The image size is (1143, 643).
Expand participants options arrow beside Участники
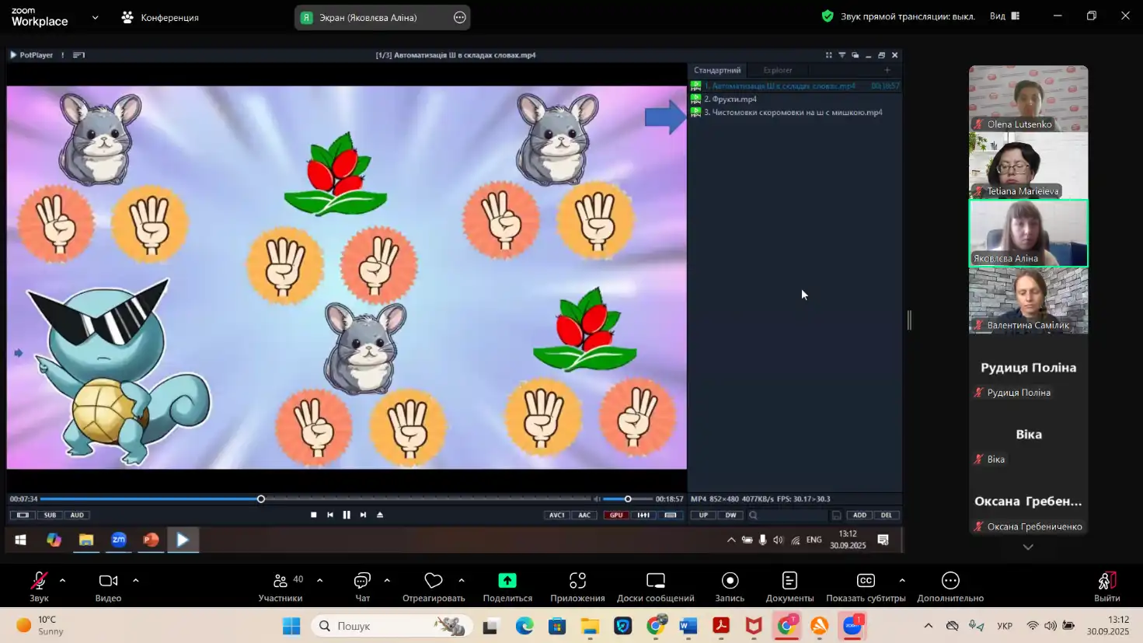319,580
